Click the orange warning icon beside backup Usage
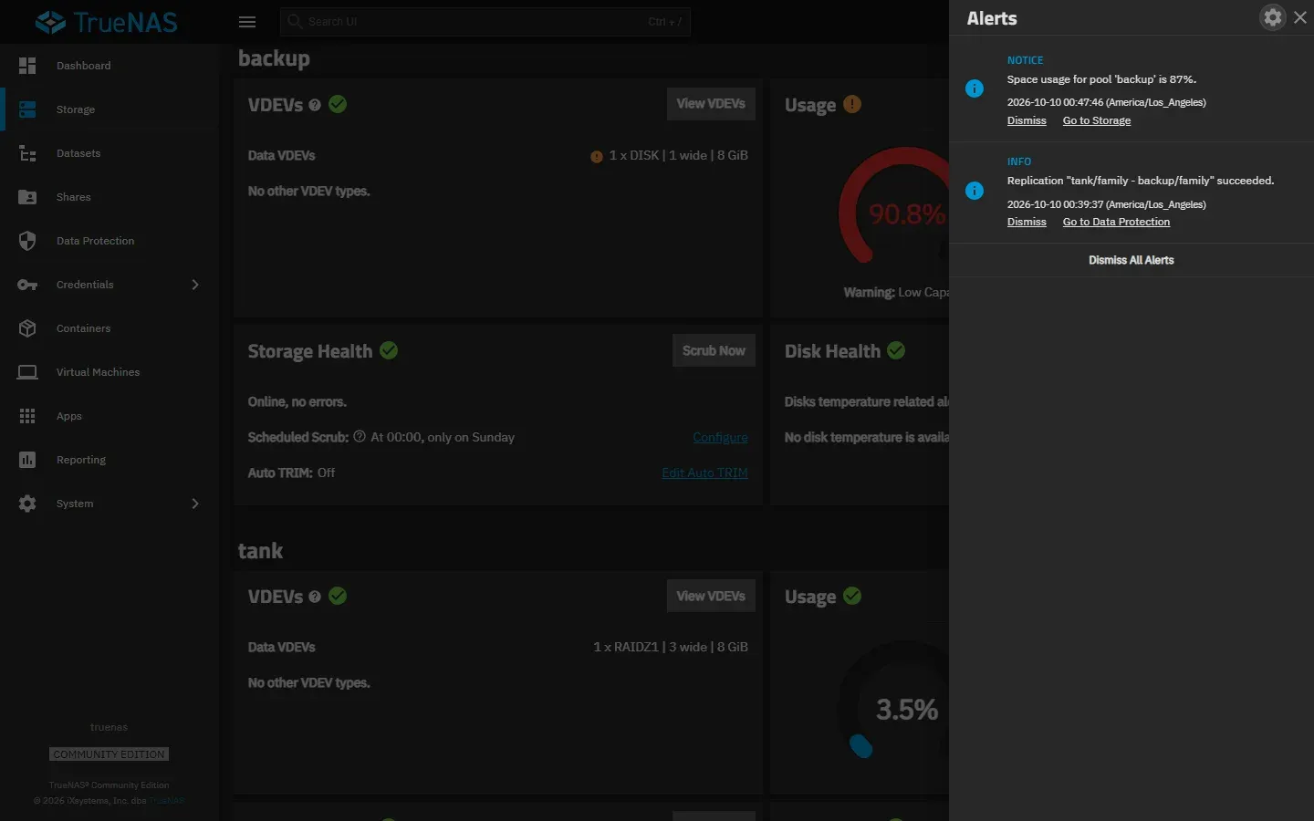This screenshot has height=821, width=1314. pyautogui.click(x=852, y=104)
